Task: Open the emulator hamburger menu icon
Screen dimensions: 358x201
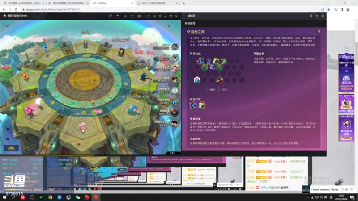Action: (x=160, y=16)
